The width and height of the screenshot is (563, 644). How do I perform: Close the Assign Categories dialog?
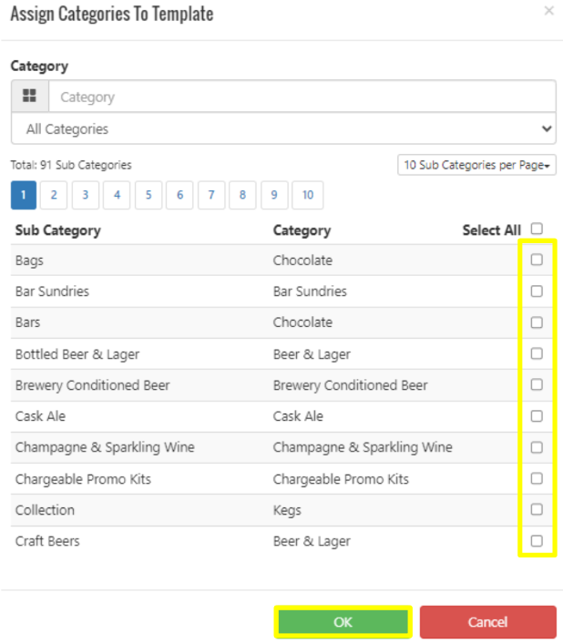(549, 11)
